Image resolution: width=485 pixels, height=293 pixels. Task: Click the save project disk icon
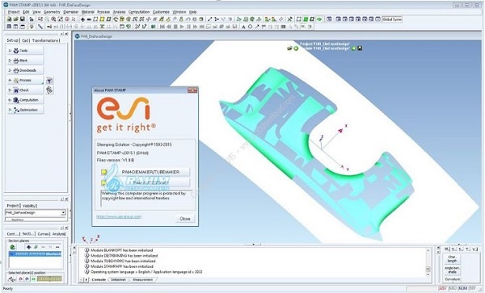point(23,19)
